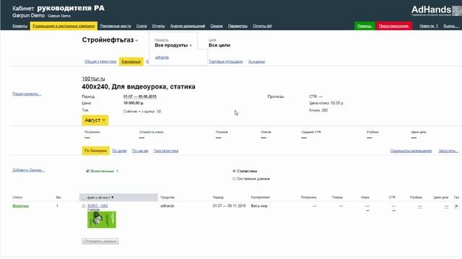Click the CTR column header in table

(392, 197)
